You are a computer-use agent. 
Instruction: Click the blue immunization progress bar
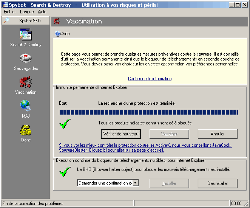point(149,112)
